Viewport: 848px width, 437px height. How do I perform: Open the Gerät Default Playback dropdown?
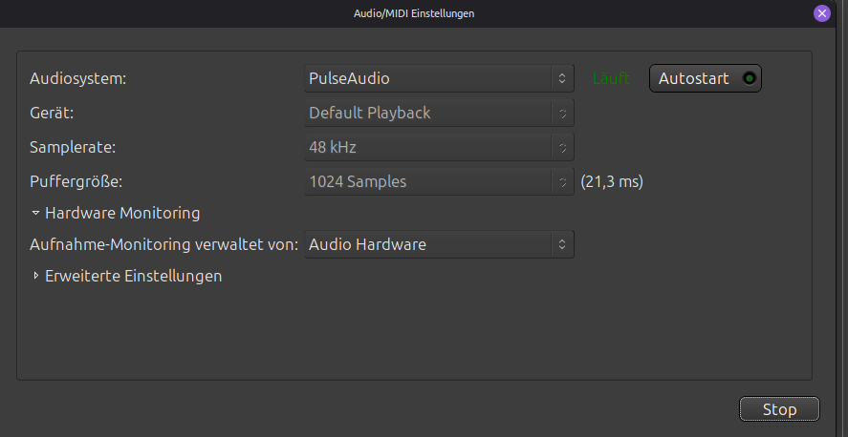click(439, 113)
